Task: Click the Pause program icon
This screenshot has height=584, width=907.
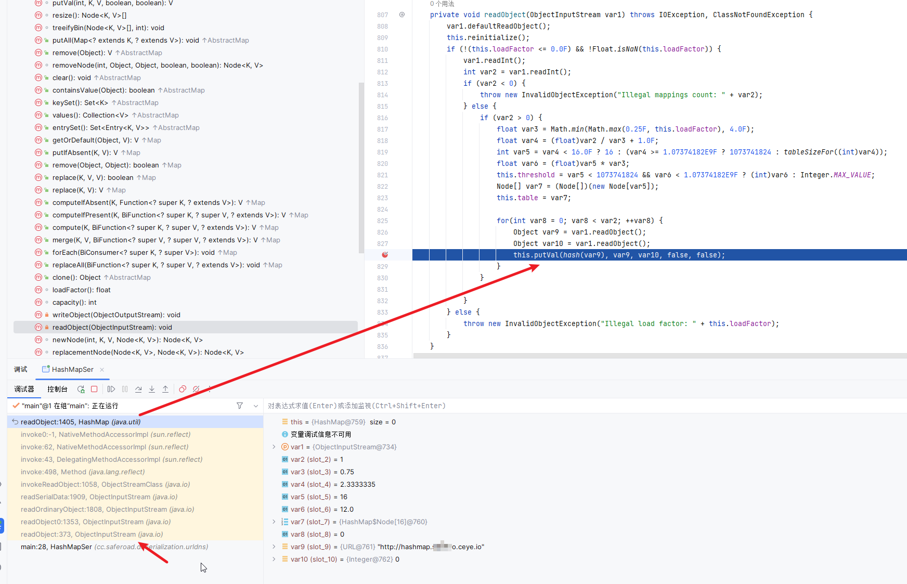Action: pos(125,389)
